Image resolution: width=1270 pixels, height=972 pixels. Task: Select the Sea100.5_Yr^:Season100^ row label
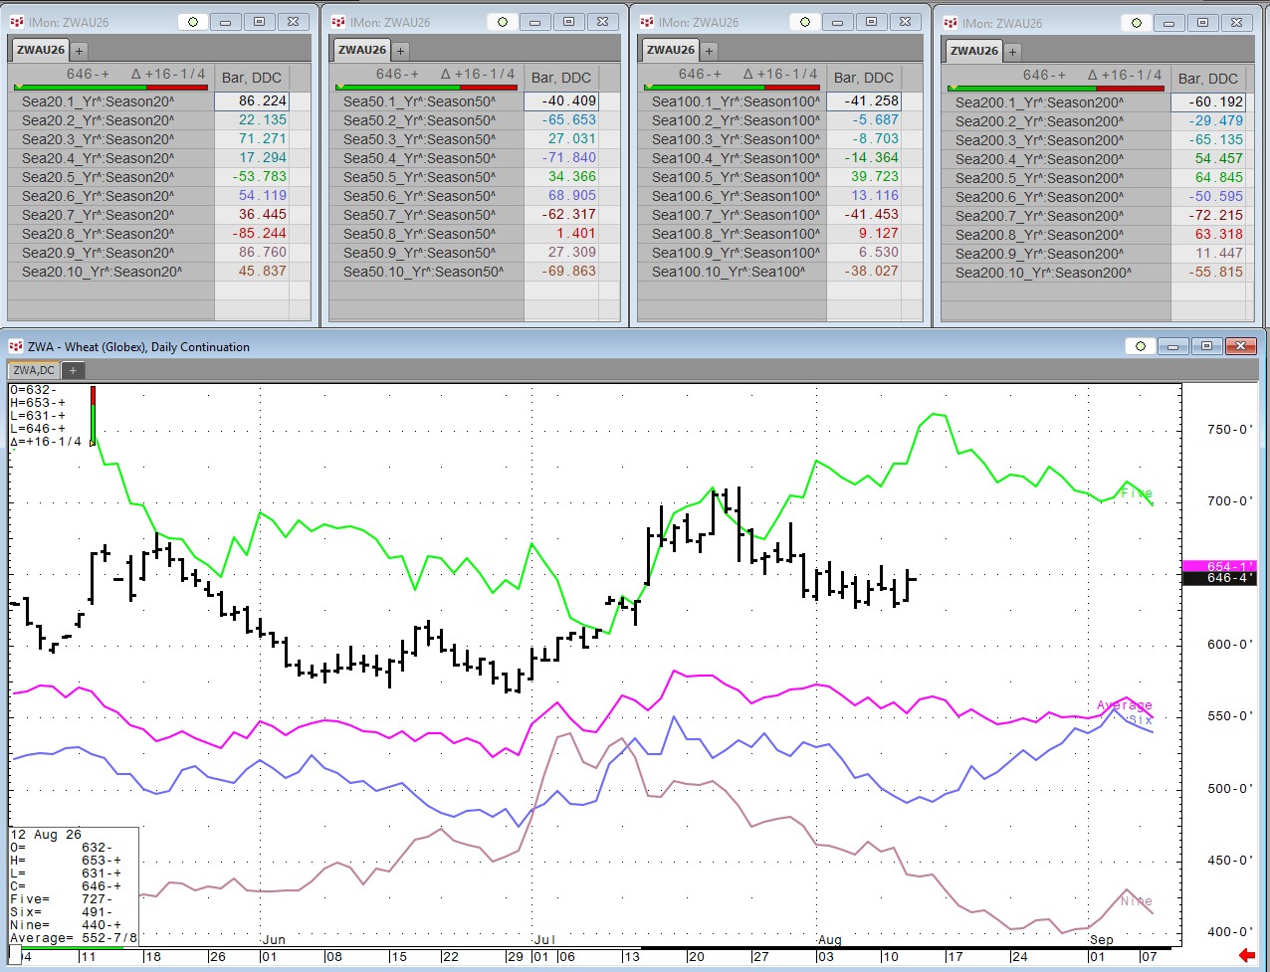point(736,176)
